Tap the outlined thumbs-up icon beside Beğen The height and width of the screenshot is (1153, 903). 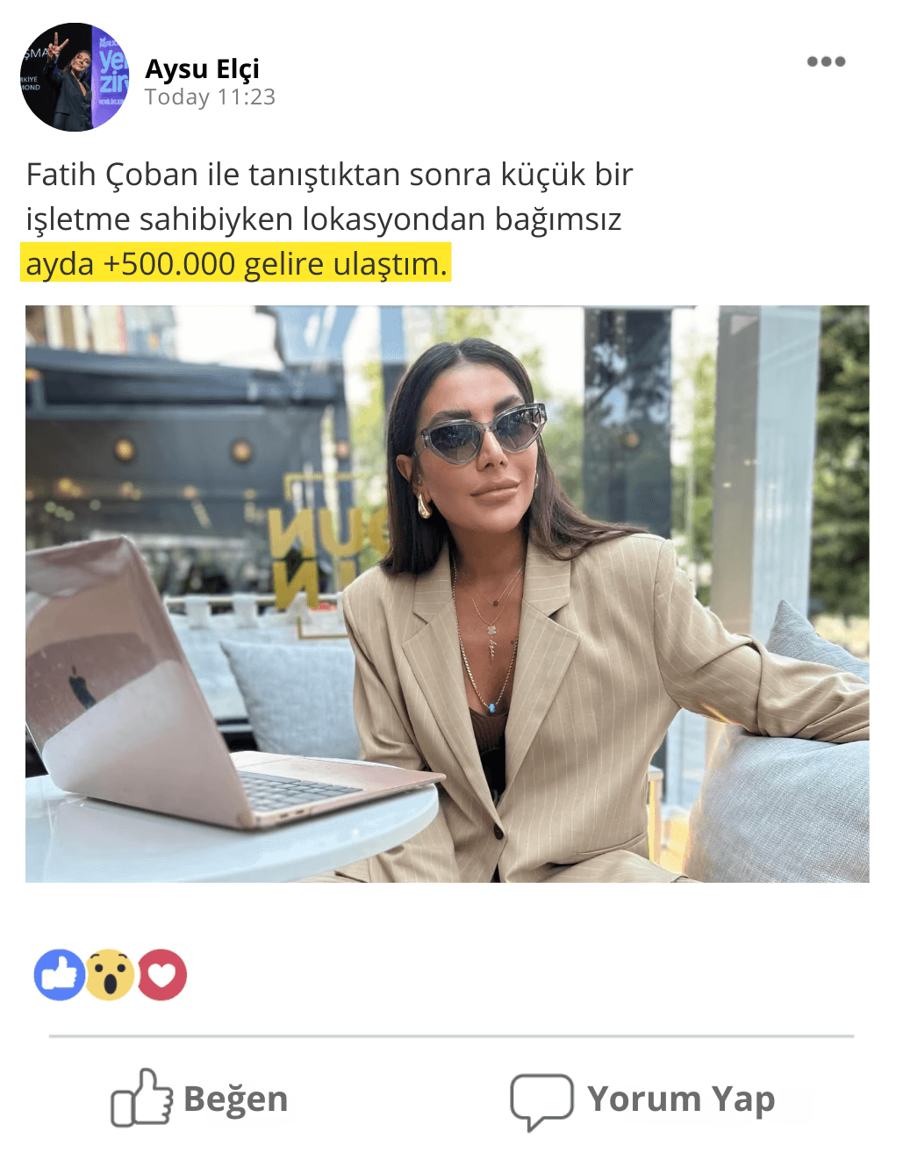point(141,1098)
